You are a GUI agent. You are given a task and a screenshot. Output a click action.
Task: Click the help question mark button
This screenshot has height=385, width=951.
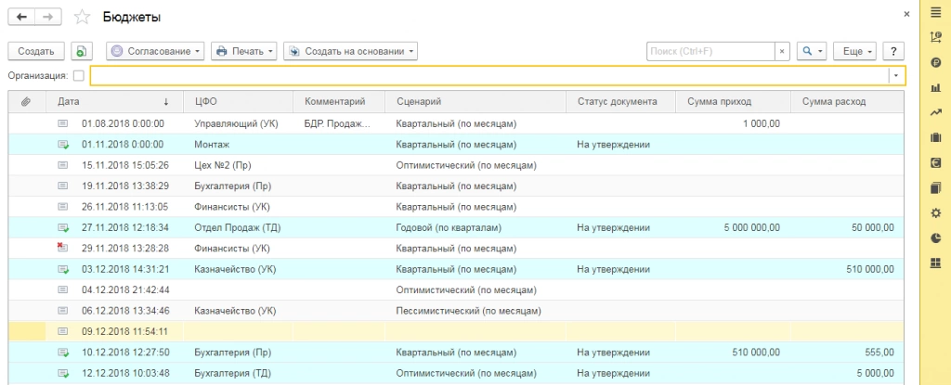point(892,52)
